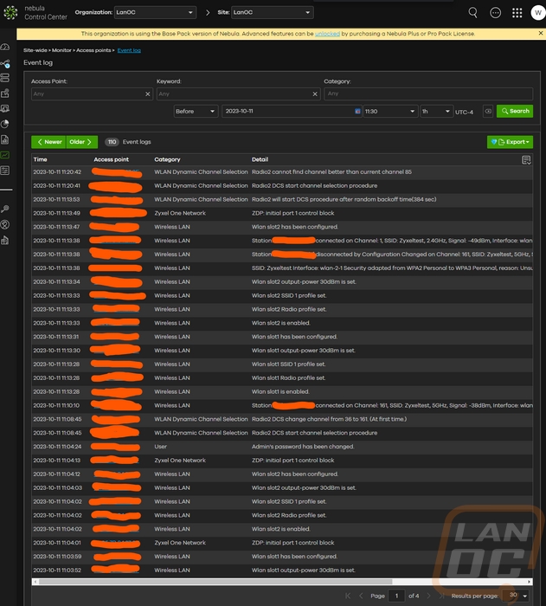
Task: Select 'Wlan slot1 is enabled.' row
Action: click(x=282, y=392)
